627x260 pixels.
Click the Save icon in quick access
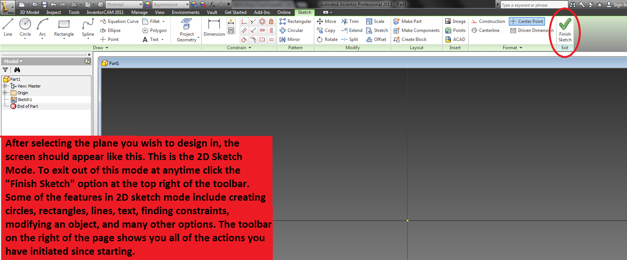pyautogui.click(x=44, y=5)
